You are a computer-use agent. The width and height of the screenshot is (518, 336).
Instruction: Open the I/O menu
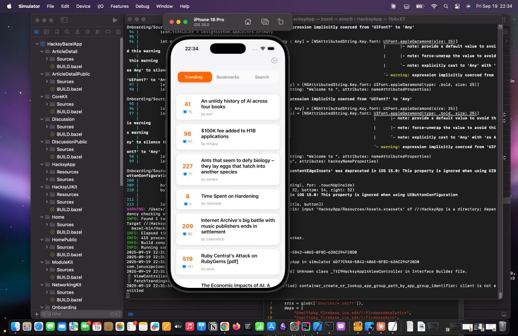coord(100,6)
